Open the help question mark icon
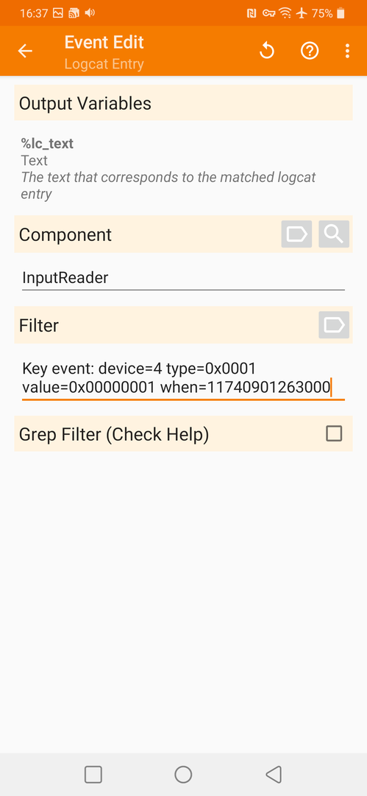 (x=309, y=51)
